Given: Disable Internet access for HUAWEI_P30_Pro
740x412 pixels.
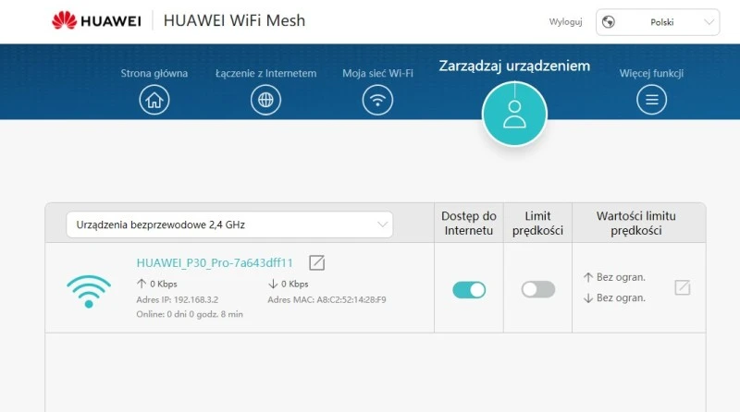Looking at the screenshot, I should coord(469,290).
